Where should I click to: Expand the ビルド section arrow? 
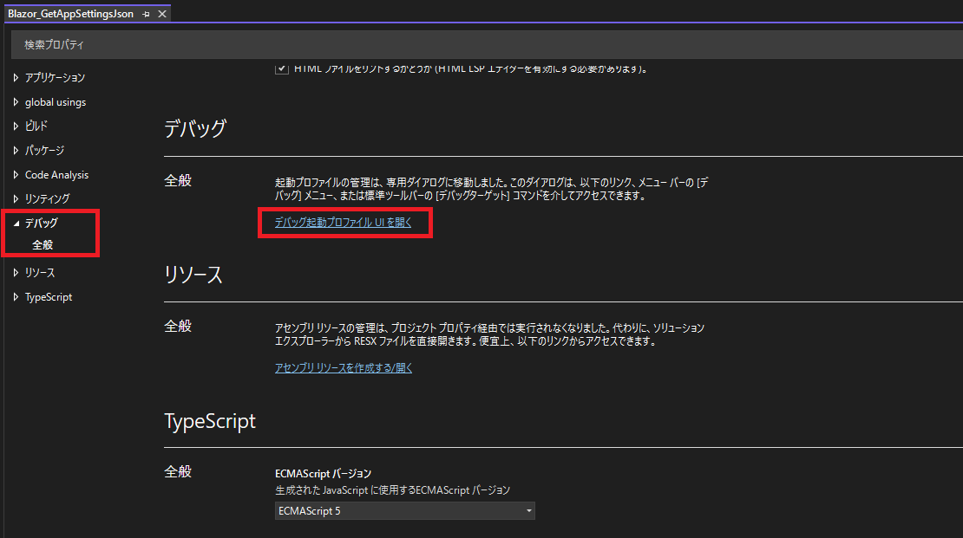(16, 126)
